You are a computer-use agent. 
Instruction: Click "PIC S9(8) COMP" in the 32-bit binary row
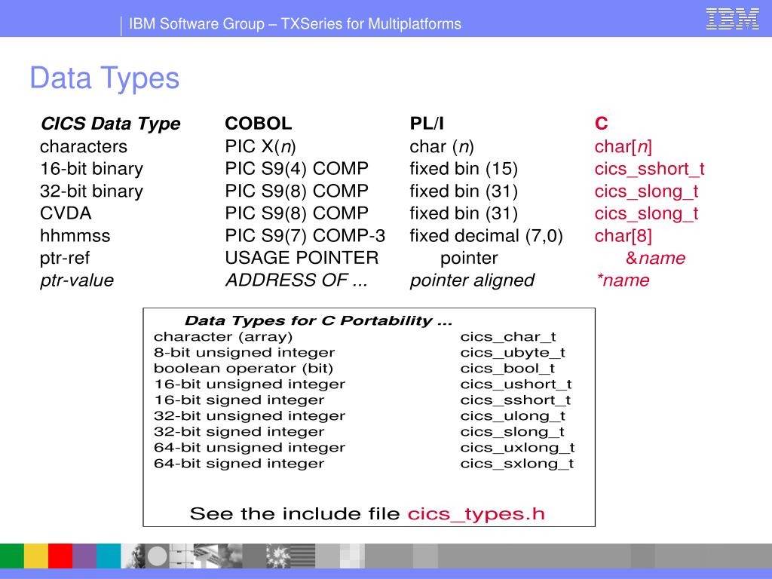pyautogui.click(x=296, y=191)
